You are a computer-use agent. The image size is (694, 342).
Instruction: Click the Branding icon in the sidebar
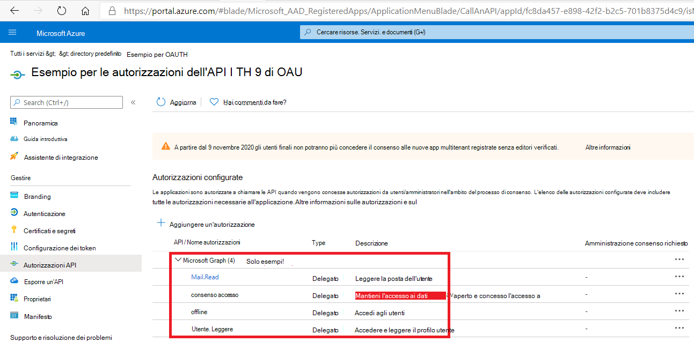(x=14, y=196)
